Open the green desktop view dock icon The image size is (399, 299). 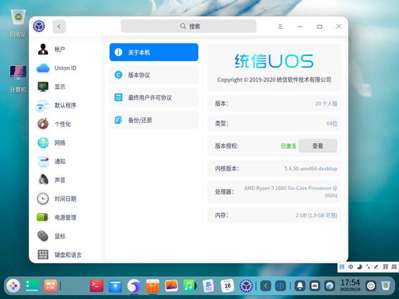[32, 286]
